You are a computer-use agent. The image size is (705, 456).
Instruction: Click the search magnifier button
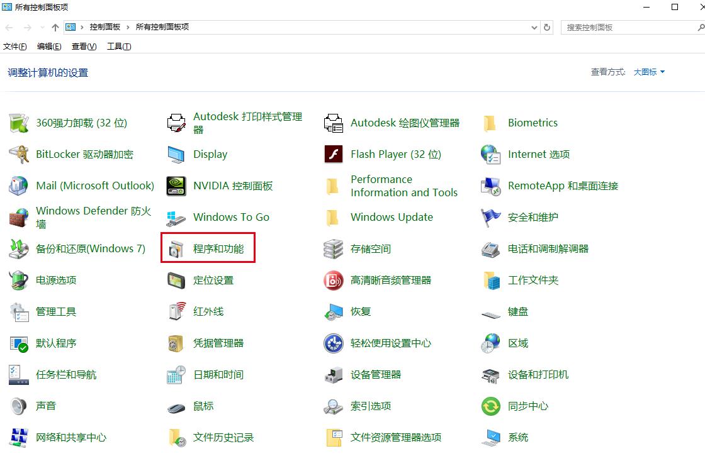701,28
